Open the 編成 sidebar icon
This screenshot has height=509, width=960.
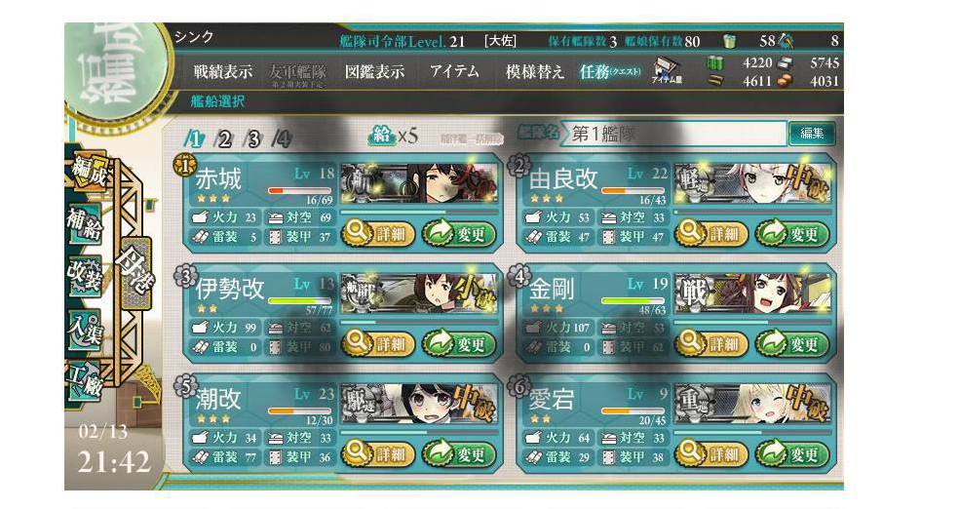(x=87, y=171)
